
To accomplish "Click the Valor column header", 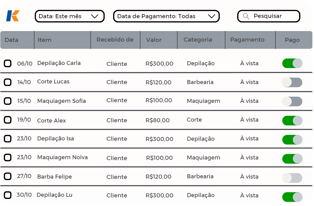I will click(154, 40).
